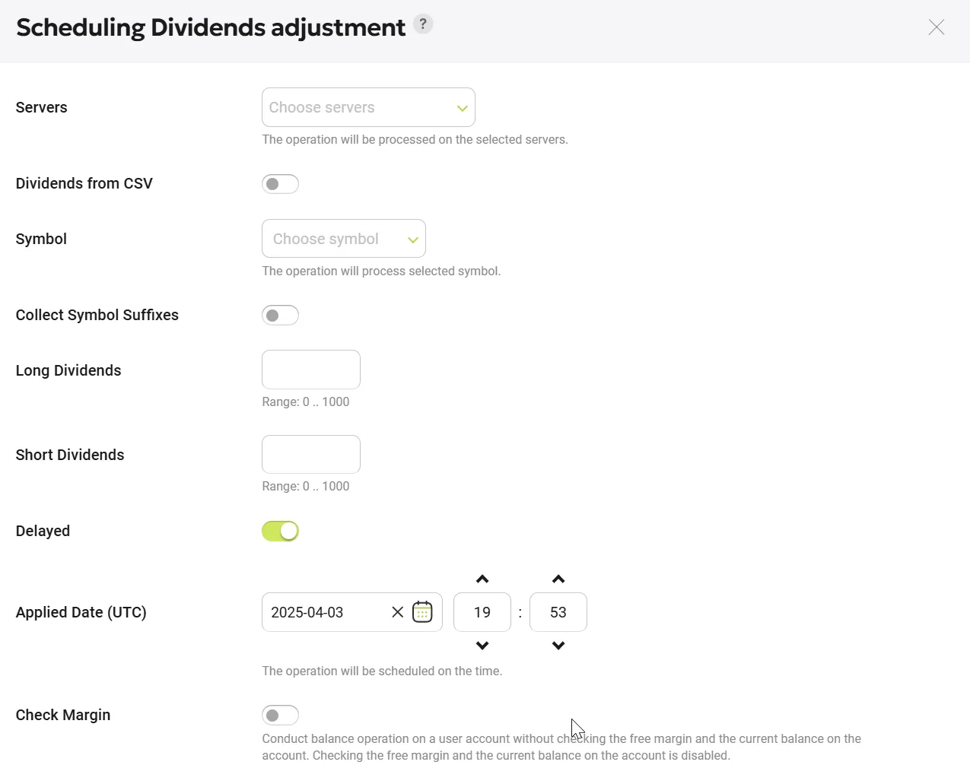Focus the Long Dividends input field
The image size is (970, 784).
coord(311,370)
